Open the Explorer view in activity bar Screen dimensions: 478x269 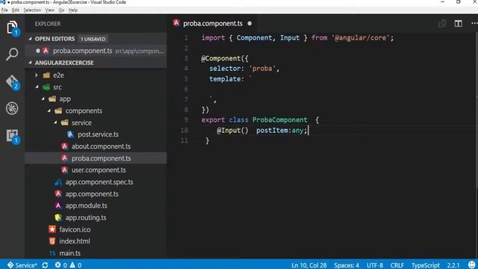(12, 28)
